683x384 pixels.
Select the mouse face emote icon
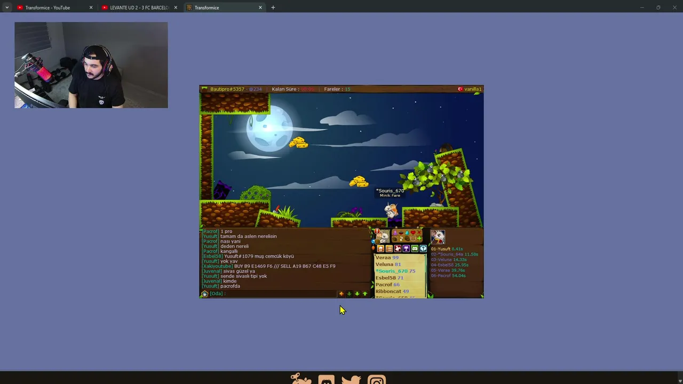[413, 238]
